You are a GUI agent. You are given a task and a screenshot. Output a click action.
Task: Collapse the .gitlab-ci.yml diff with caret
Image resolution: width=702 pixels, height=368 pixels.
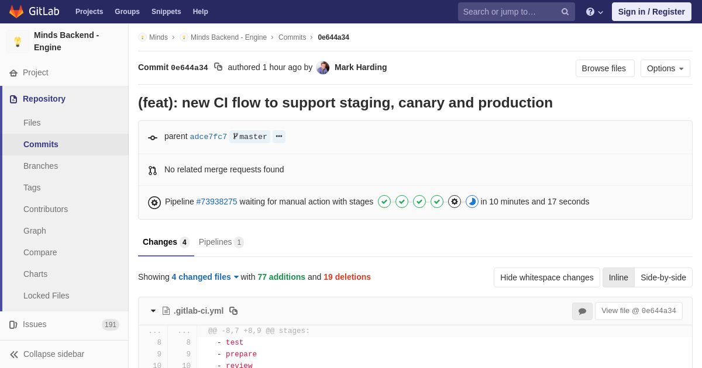pyautogui.click(x=153, y=311)
